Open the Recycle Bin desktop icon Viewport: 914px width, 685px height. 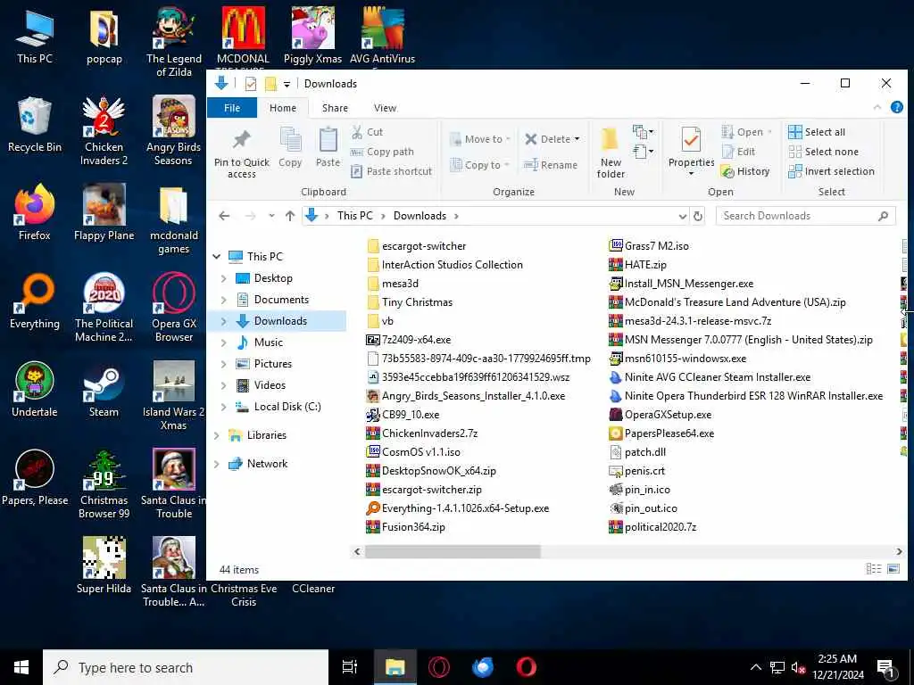35,125
